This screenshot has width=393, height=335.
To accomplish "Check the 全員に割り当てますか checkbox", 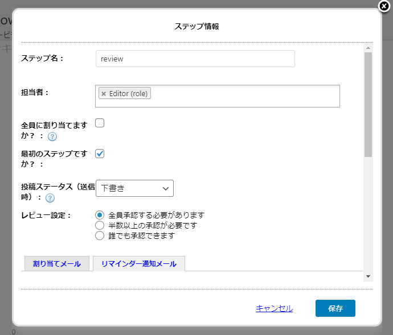I will click(100, 123).
